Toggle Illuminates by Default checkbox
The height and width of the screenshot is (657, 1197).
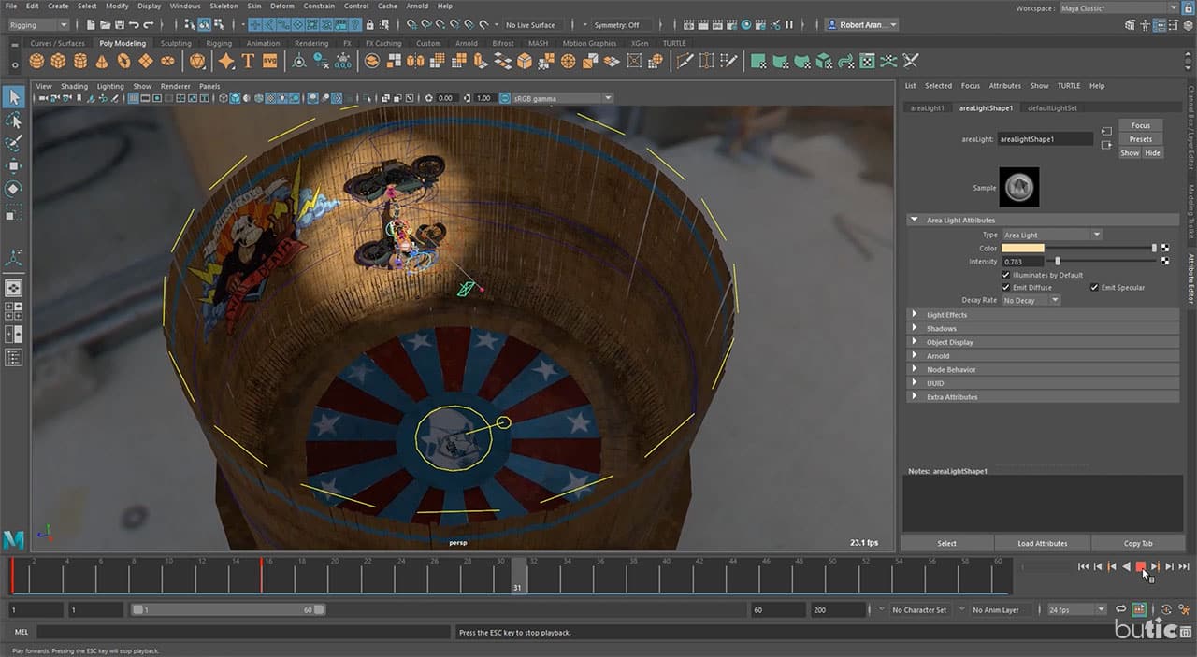[x=1006, y=275]
